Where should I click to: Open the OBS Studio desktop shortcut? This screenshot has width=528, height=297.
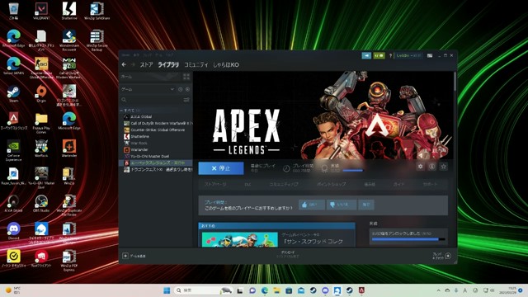click(x=41, y=204)
